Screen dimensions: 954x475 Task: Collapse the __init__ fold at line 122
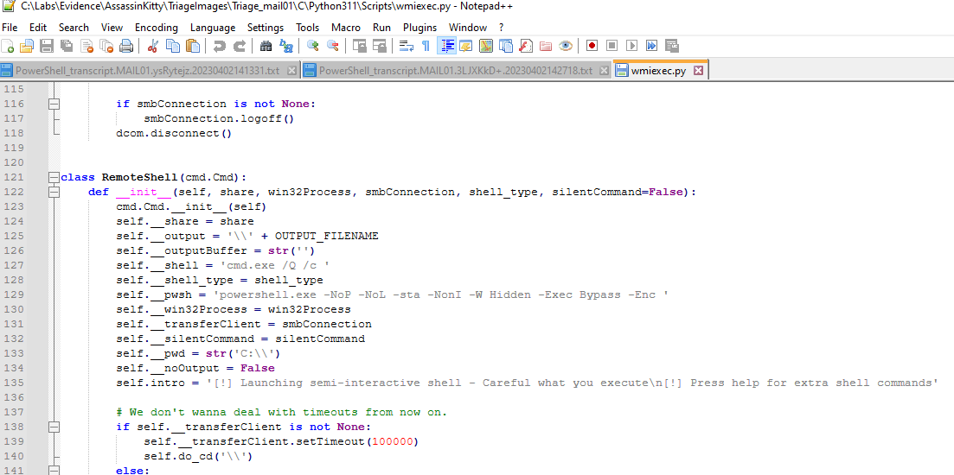click(54, 192)
